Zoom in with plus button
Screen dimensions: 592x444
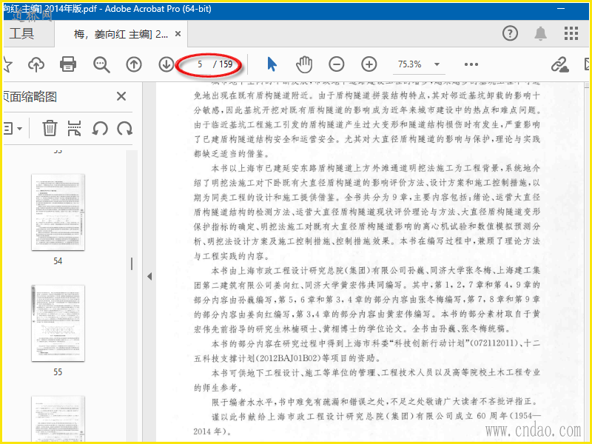tap(369, 64)
